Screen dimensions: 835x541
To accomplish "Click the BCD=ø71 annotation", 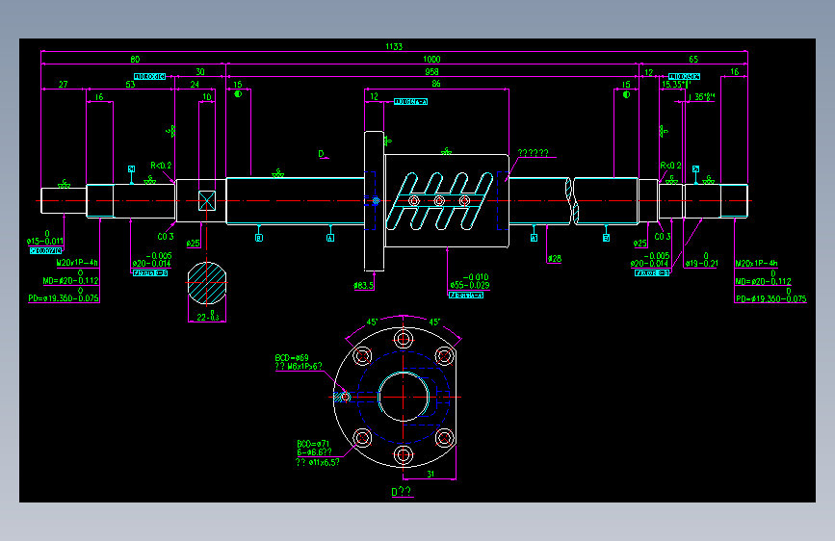I will point(313,444).
